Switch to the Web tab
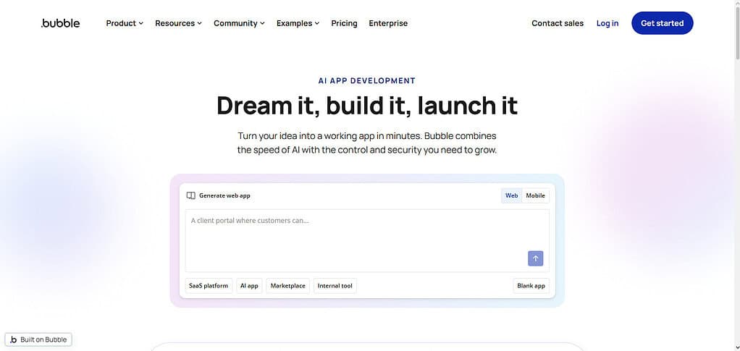The image size is (740, 351). click(512, 195)
